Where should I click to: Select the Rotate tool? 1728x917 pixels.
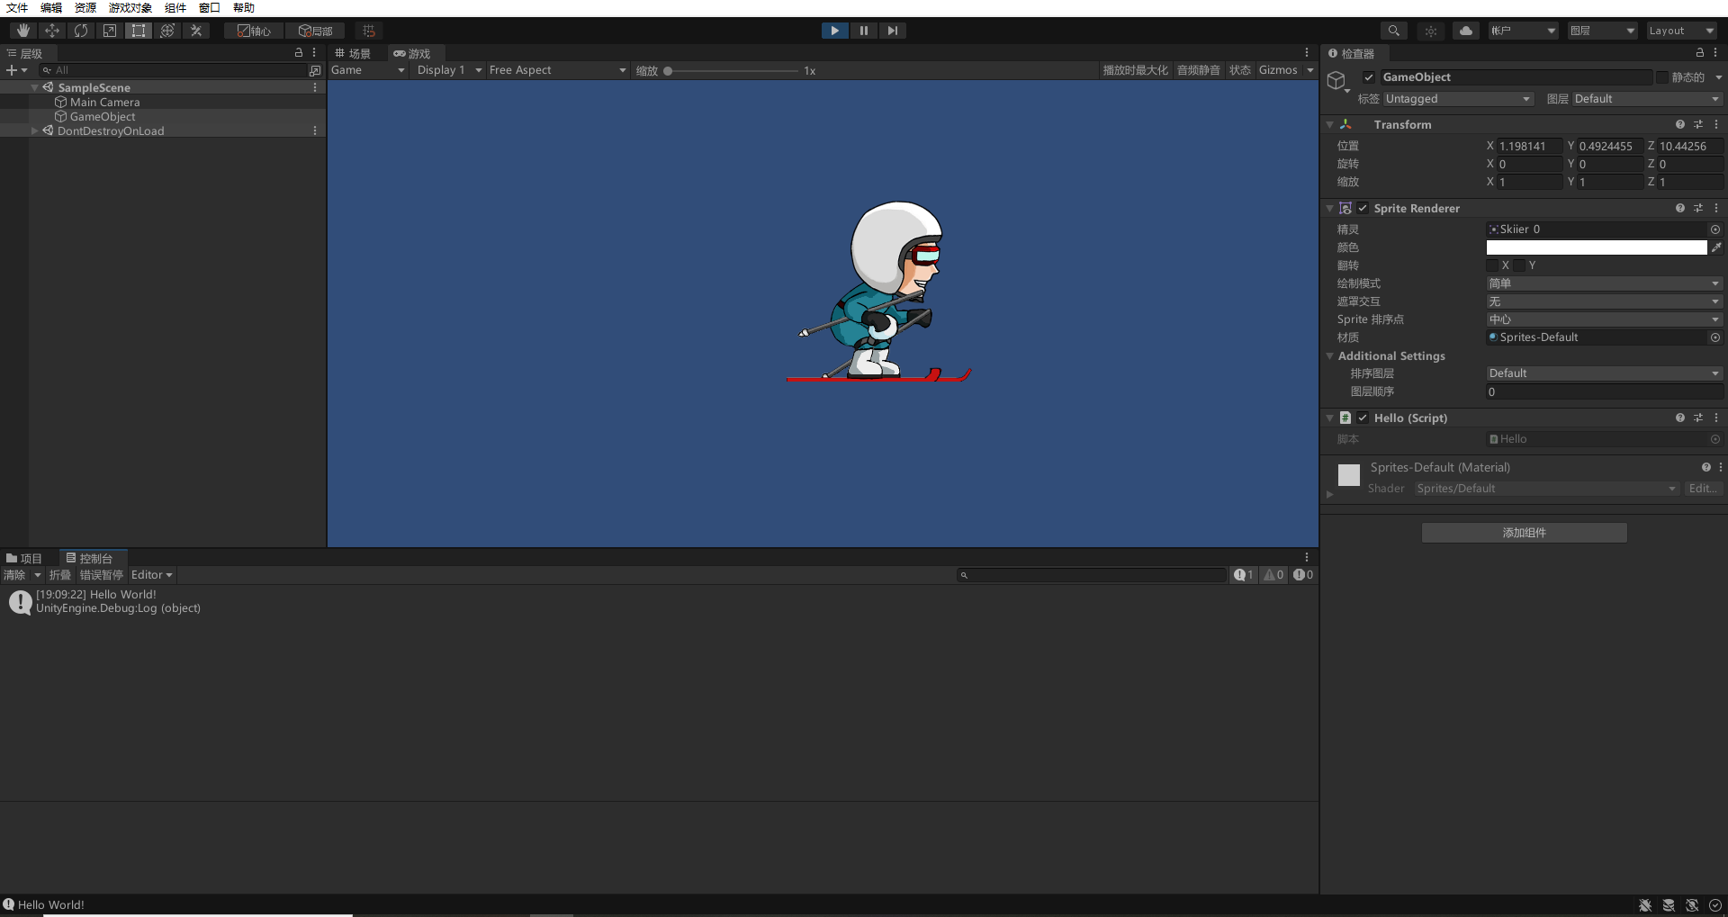80,31
